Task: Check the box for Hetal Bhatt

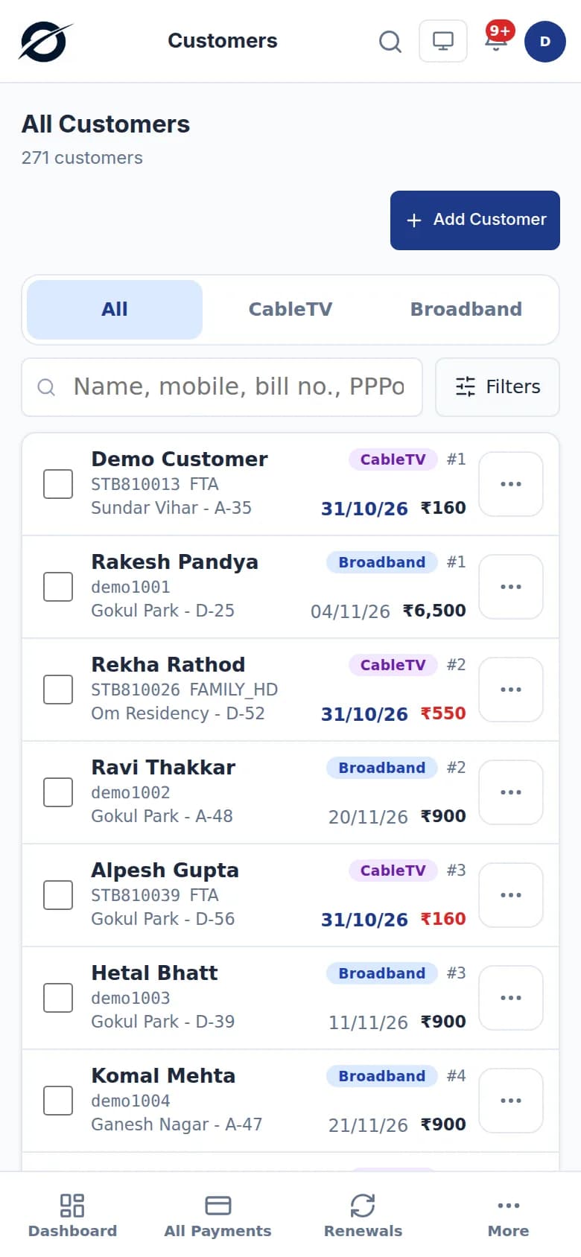Action: coord(58,998)
